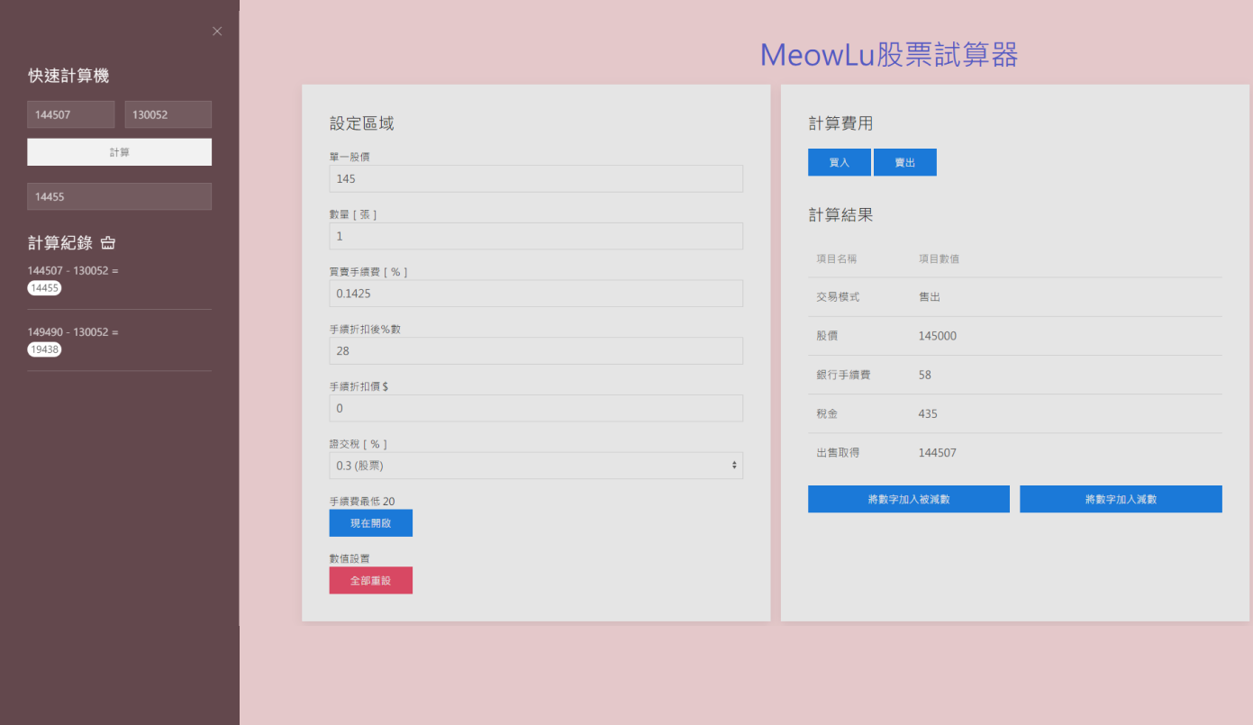Select the 19438 result badge in history
This screenshot has width=1253, height=725.
(x=44, y=349)
